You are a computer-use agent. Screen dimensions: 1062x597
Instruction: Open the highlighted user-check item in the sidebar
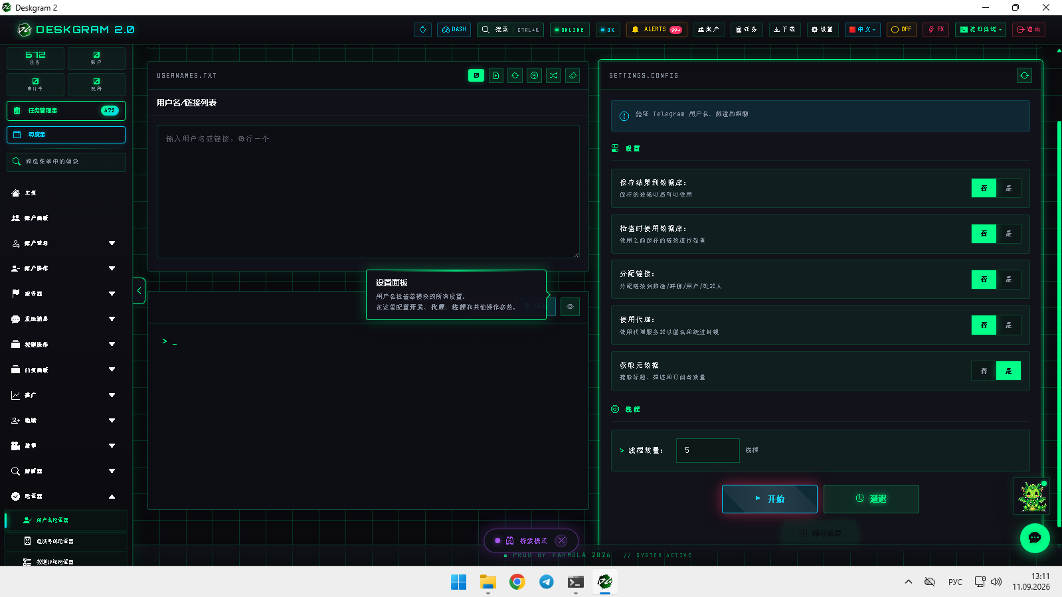click(66, 520)
